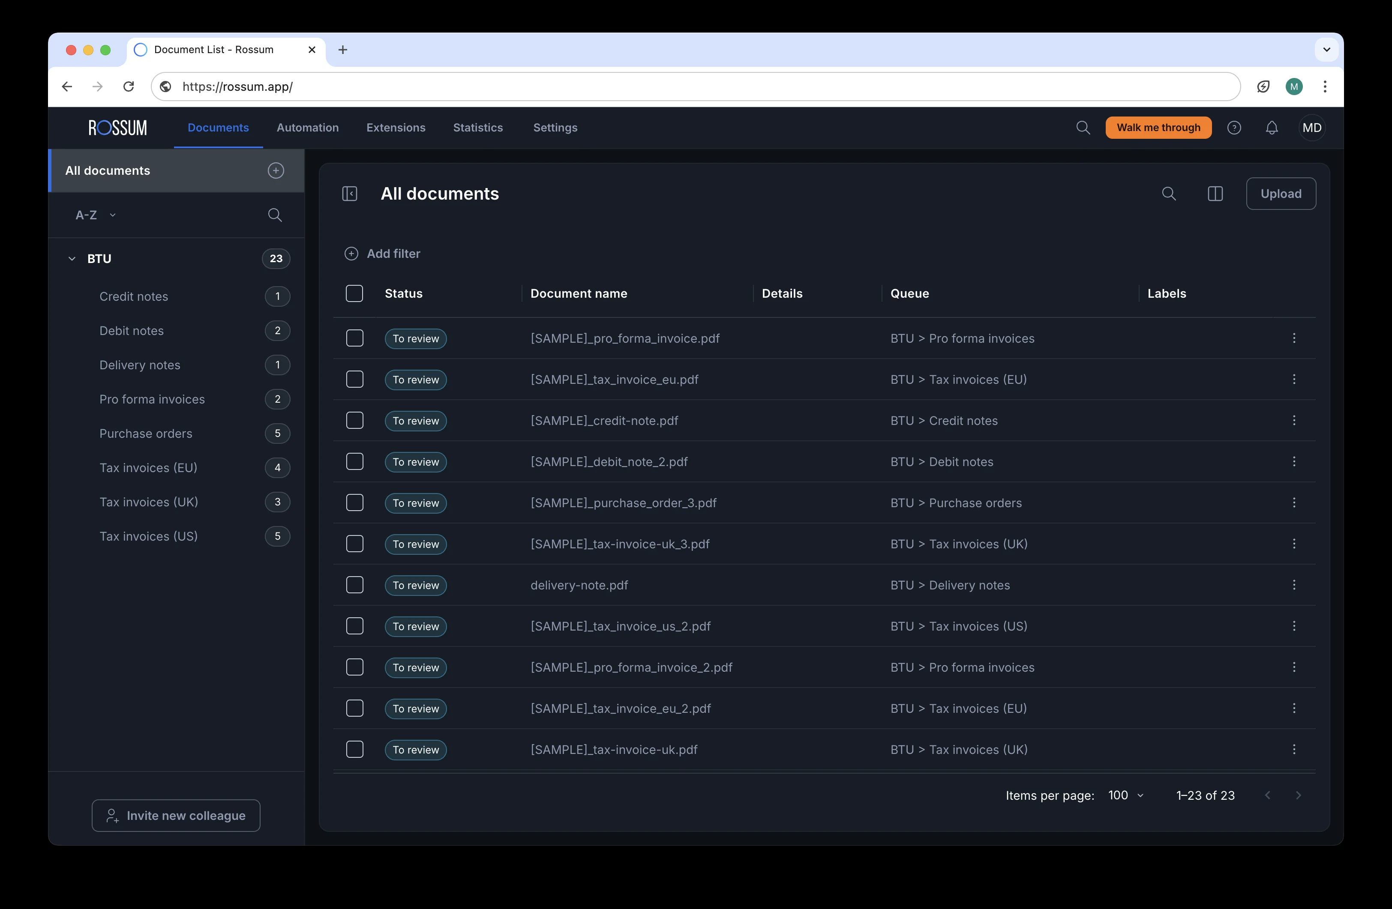Image resolution: width=1392 pixels, height=909 pixels.
Task: Click Add filter
Action: [x=383, y=254]
